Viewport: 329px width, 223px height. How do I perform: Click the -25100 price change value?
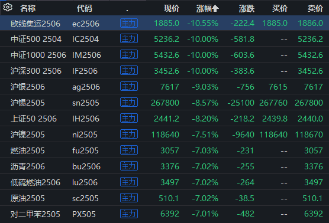(x=241, y=103)
